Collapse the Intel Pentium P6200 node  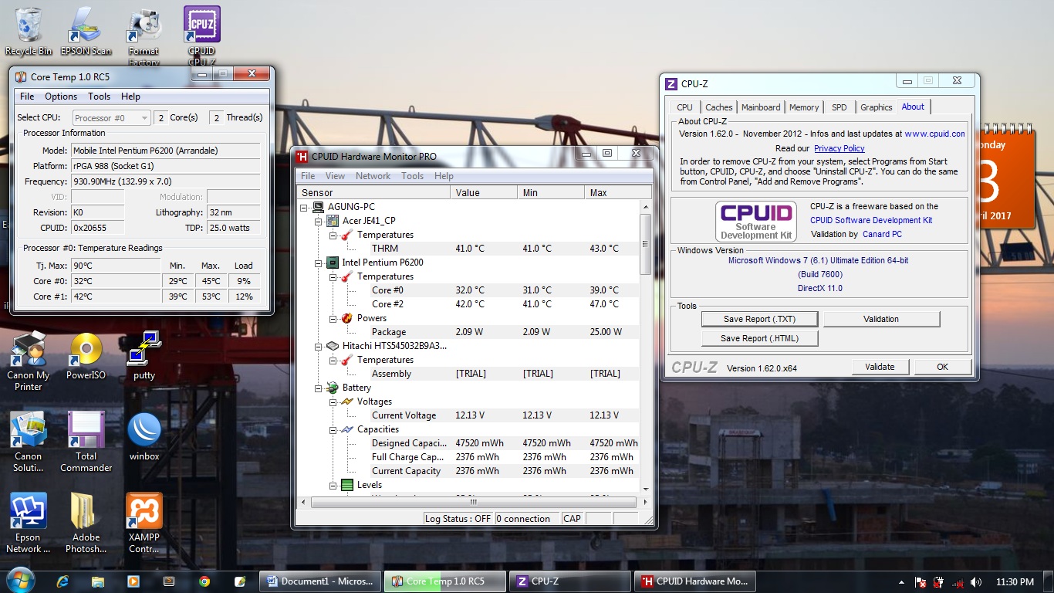point(319,263)
